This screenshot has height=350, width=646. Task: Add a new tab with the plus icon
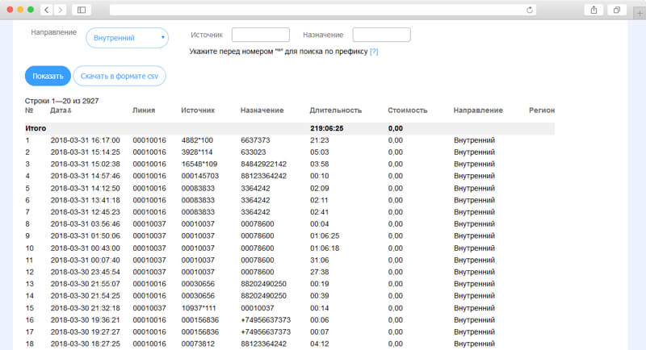click(x=640, y=13)
